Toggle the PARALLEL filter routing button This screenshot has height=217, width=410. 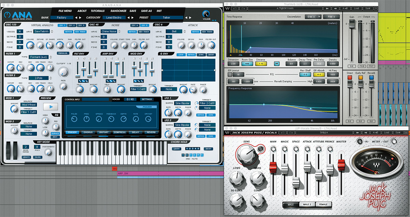[63, 53]
